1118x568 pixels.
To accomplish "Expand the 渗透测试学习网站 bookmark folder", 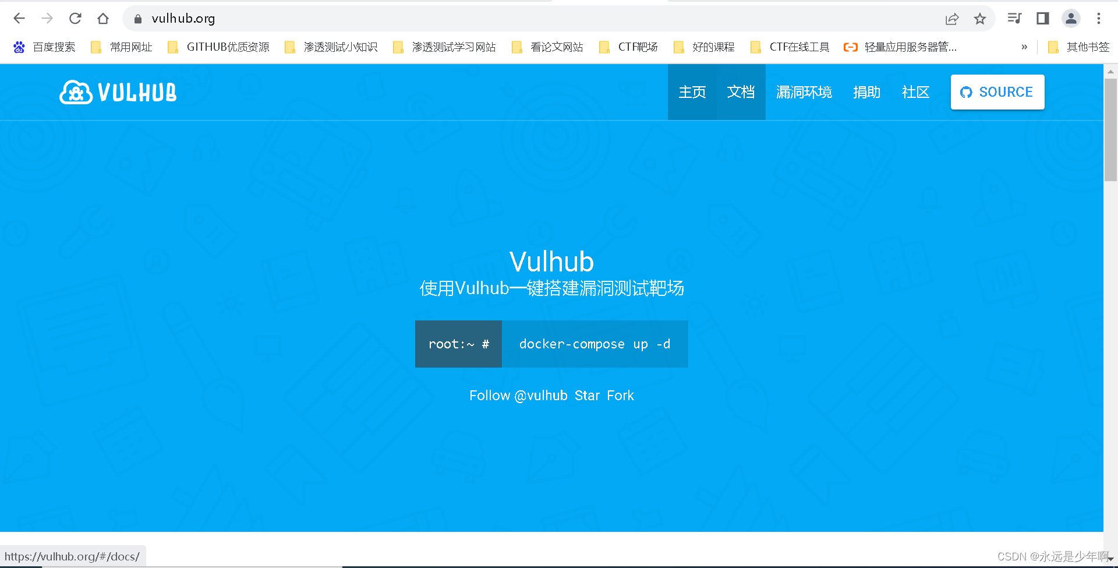I will click(444, 47).
